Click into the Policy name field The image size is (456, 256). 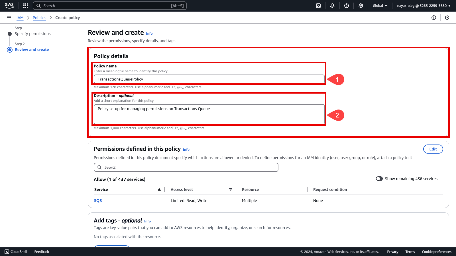(x=209, y=79)
